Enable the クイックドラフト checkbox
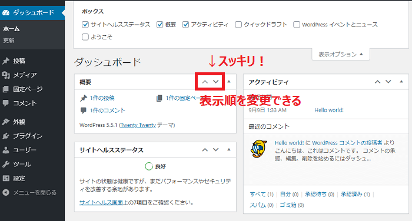Viewport: 412px width, 221px height. click(x=238, y=25)
